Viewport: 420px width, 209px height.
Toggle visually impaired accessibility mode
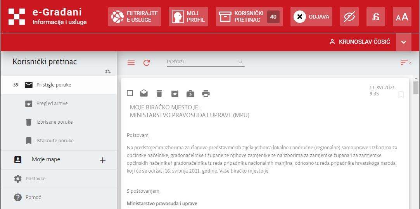coord(349,17)
